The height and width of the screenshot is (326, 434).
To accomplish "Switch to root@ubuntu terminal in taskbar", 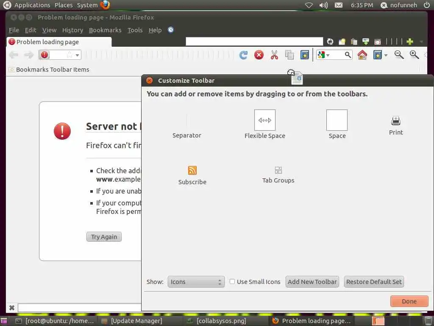I will click(55, 321).
